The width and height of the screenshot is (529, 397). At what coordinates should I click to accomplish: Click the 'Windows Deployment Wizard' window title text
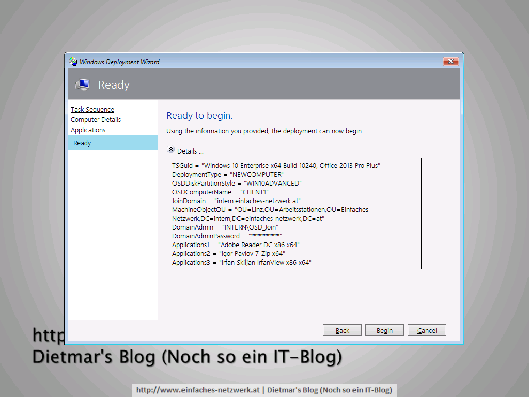119,62
